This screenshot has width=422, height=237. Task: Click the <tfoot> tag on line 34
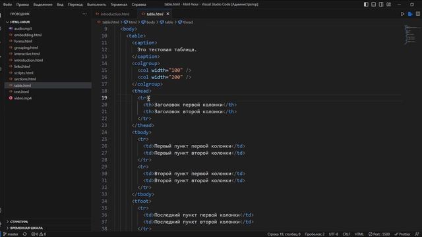click(142, 201)
